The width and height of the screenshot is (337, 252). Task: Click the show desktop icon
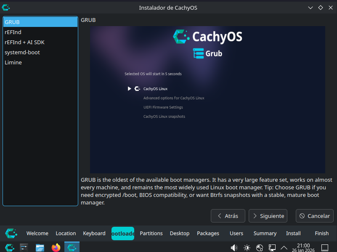pos(325,247)
